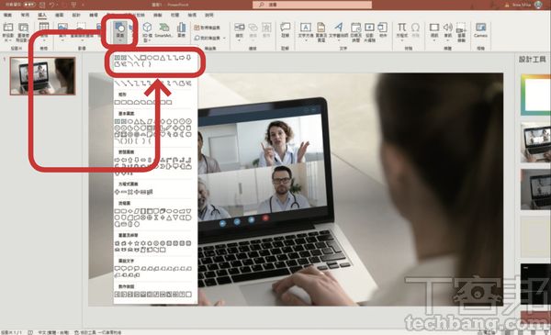This screenshot has height=335, width=551.
Task: Pick the plus sign in Equation Shapes
Action: [x=118, y=192]
